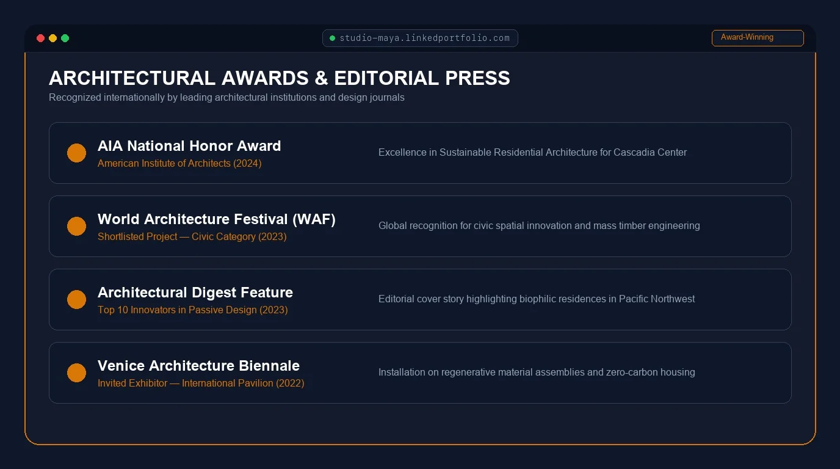
Task: Click the orange dot beside World Architecture Festival
Action: pos(76,226)
